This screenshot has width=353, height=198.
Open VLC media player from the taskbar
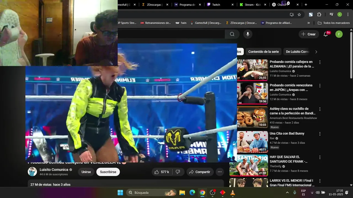pyautogui.click(x=233, y=193)
